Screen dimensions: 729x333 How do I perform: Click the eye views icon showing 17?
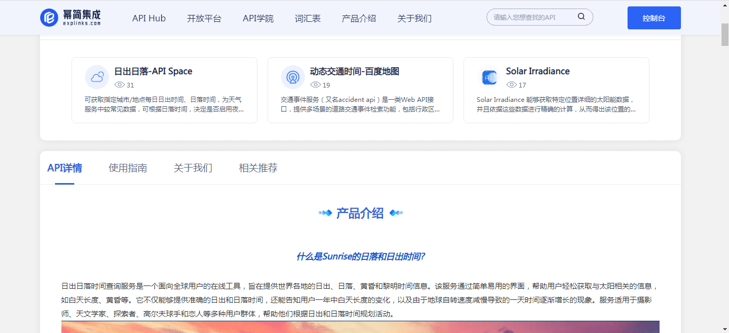[x=512, y=85]
